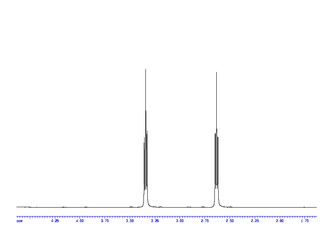Select the 3.00 axis tick label

coord(180,221)
